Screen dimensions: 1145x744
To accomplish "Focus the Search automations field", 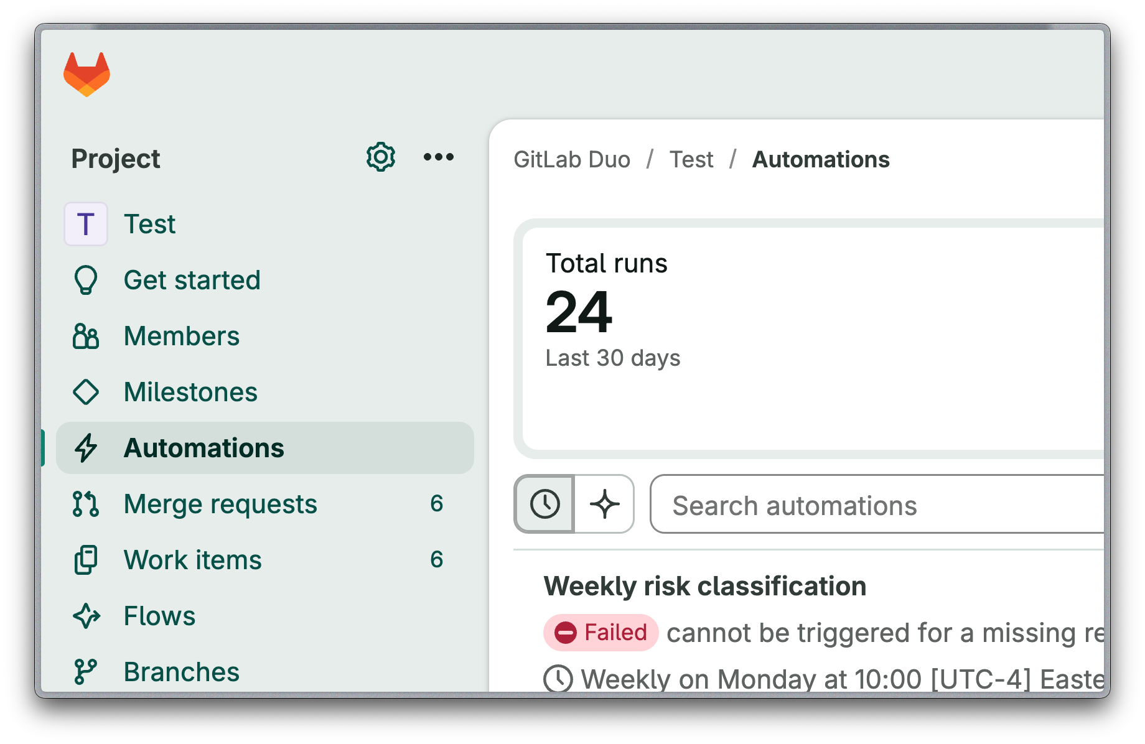I will 877,505.
